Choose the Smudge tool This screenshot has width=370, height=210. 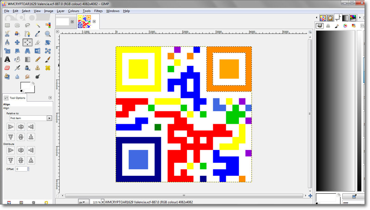27,76
